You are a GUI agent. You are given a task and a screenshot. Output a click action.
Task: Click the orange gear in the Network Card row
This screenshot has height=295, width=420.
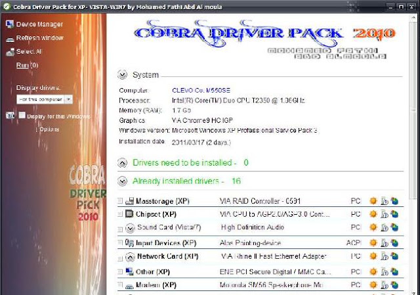coord(373,256)
